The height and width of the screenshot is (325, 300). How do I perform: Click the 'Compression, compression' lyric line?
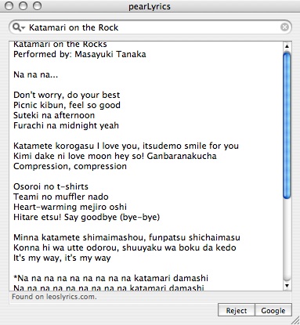click(x=70, y=166)
